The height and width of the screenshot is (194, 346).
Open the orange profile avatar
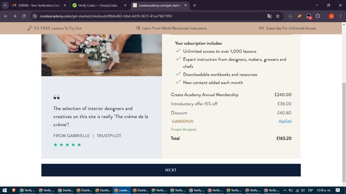coord(331,16)
